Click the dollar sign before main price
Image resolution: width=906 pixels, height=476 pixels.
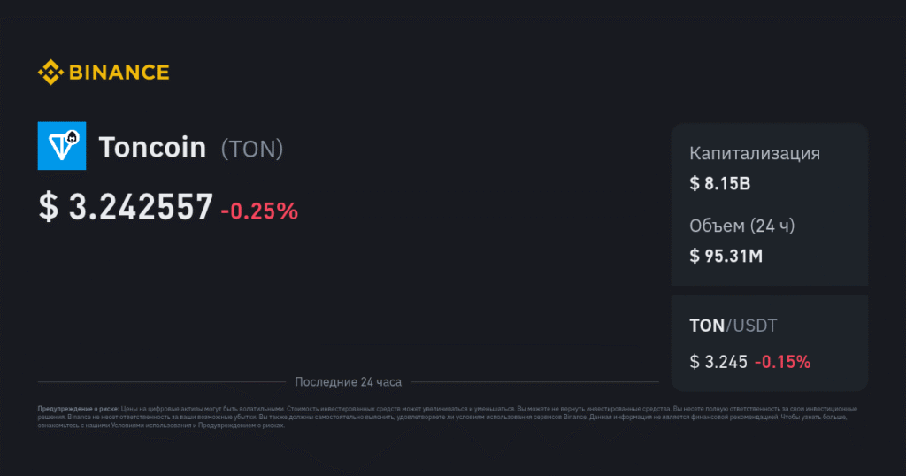pyautogui.click(x=49, y=207)
